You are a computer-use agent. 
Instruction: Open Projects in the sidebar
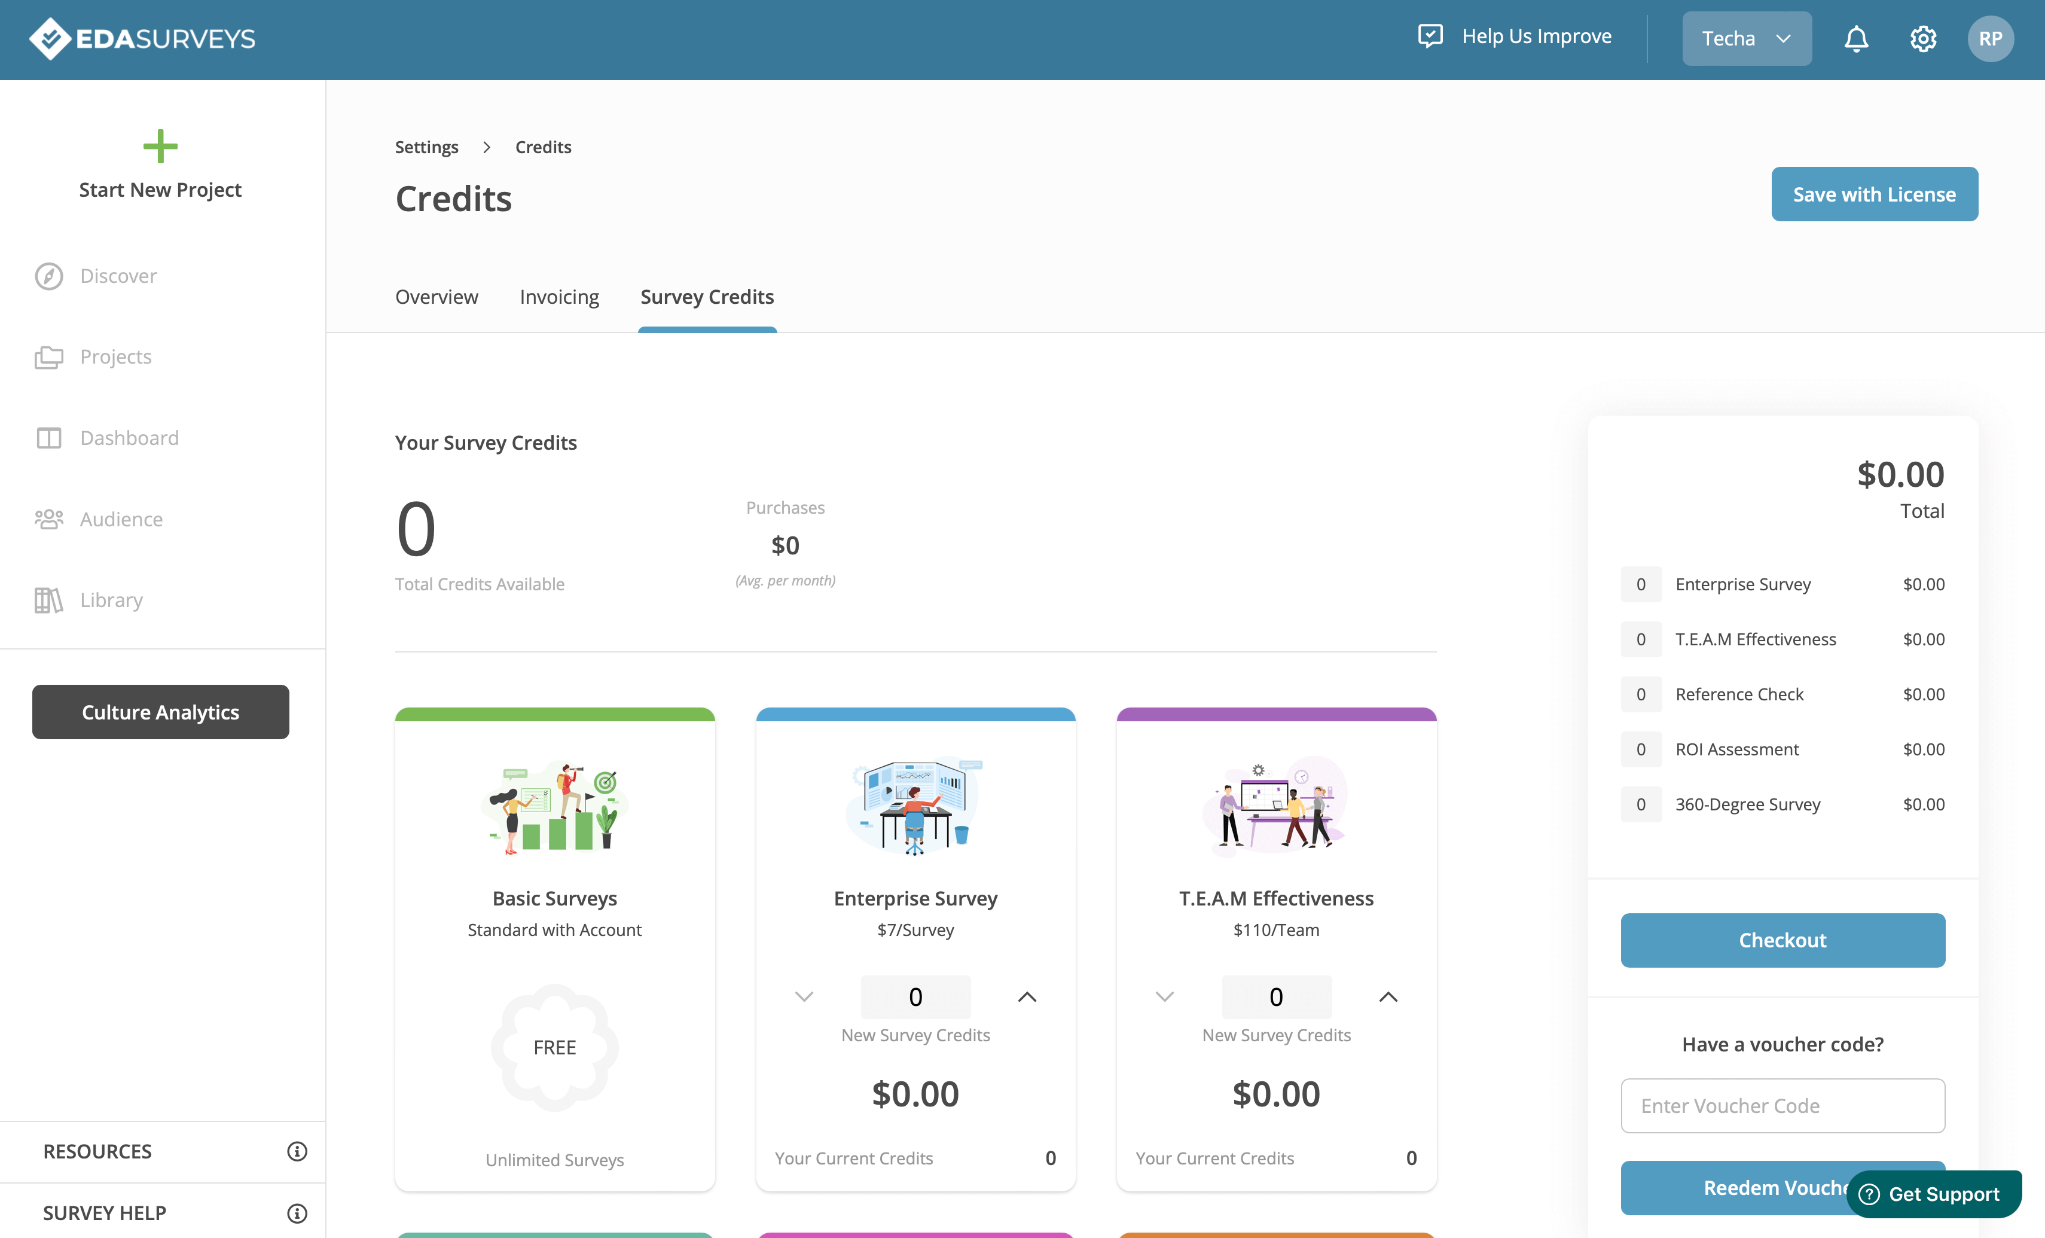pyautogui.click(x=115, y=357)
